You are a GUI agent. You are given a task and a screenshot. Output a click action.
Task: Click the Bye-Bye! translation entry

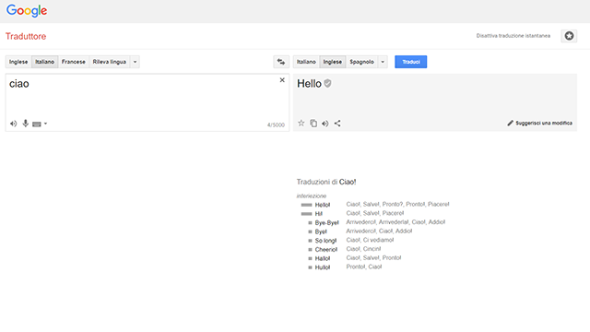point(326,223)
